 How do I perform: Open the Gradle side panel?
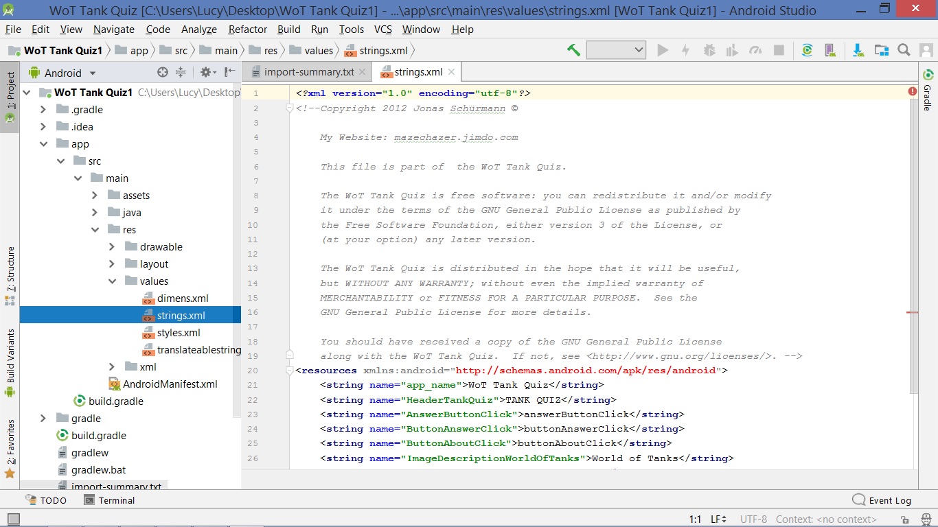(928, 89)
